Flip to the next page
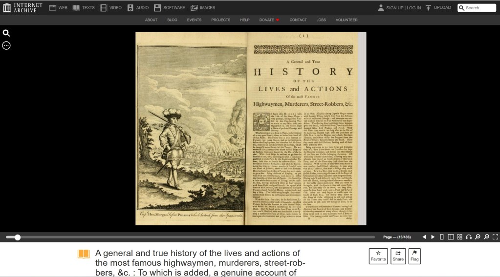This screenshot has width=500, height=277. pos(433,237)
